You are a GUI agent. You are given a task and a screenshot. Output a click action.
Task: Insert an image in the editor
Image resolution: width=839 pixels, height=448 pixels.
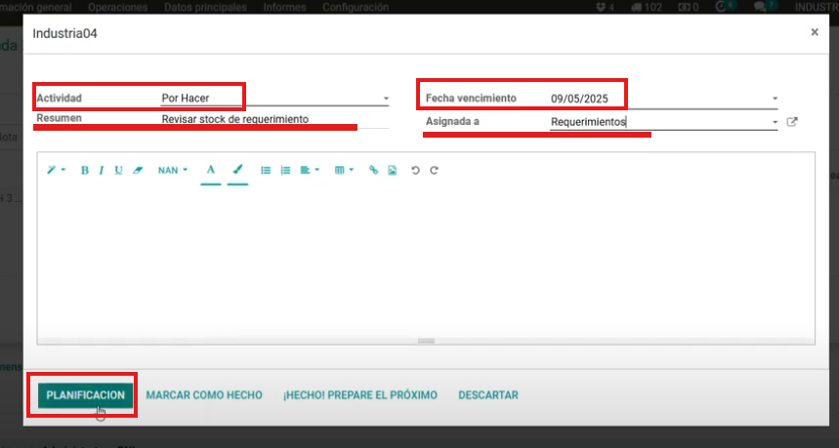392,170
